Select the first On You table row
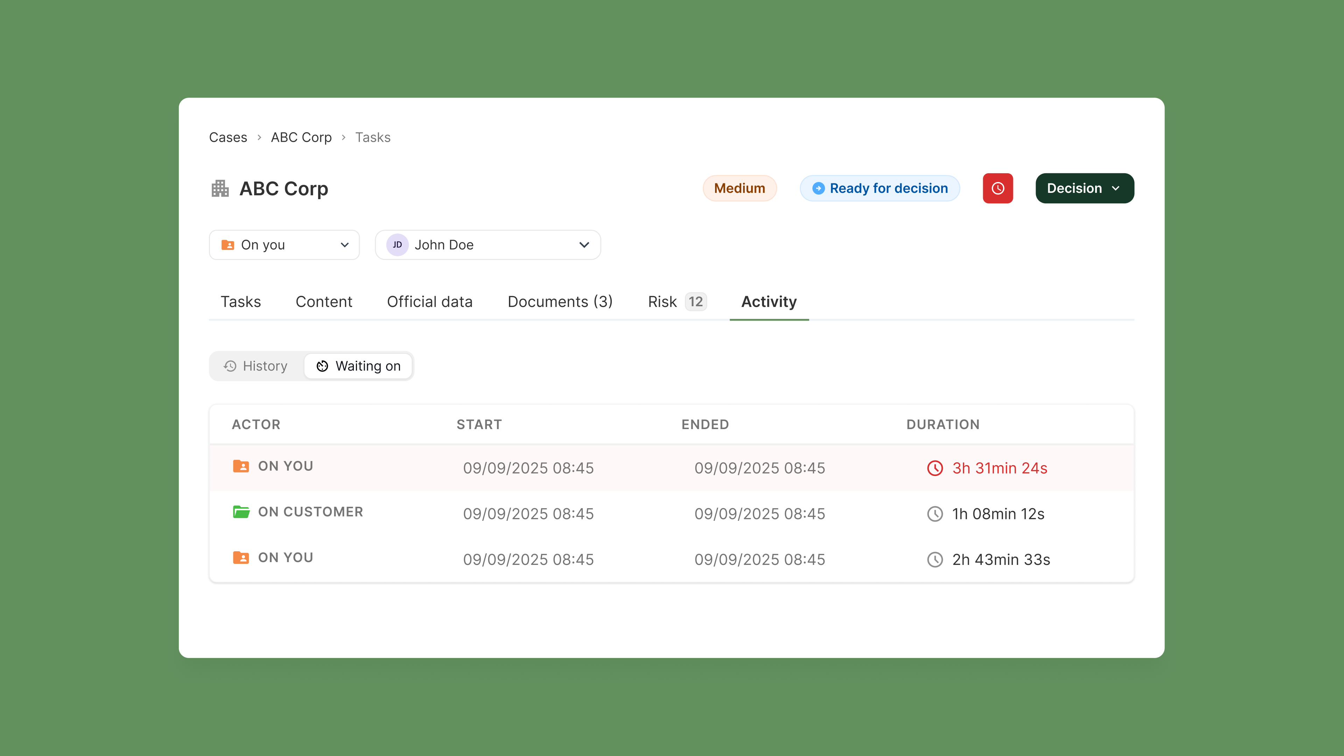Image resolution: width=1344 pixels, height=756 pixels. pos(671,468)
